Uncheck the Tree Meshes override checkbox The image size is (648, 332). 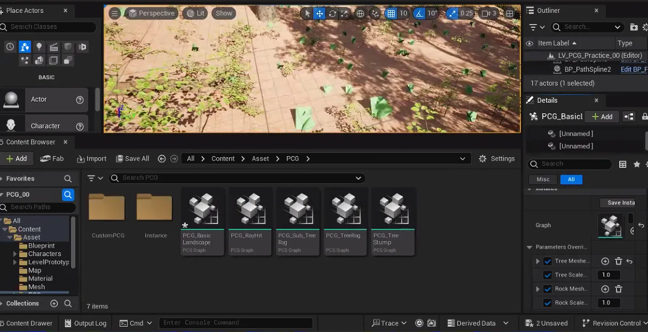coord(548,261)
